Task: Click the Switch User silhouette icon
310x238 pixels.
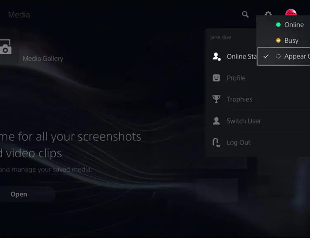Action: [216, 121]
